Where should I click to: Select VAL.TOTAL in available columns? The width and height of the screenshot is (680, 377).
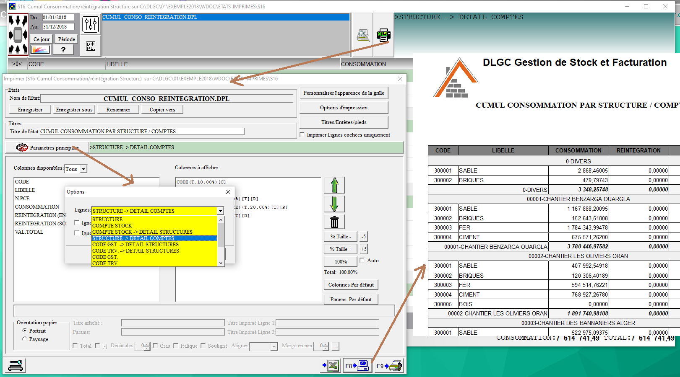[x=29, y=232]
